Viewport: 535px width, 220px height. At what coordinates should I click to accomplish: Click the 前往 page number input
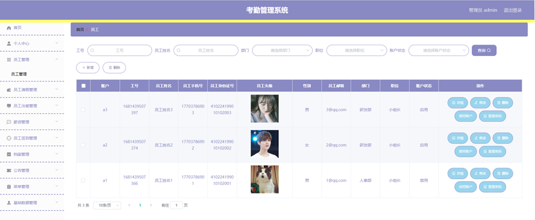pyautogui.click(x=177, y=206)
